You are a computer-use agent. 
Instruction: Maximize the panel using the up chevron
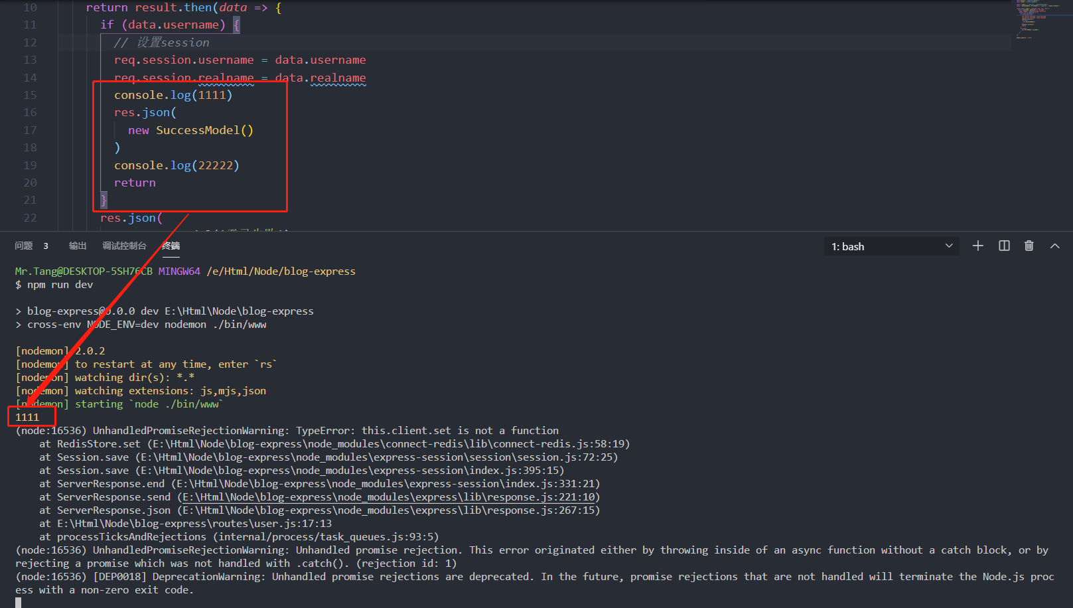[1055, 246]
